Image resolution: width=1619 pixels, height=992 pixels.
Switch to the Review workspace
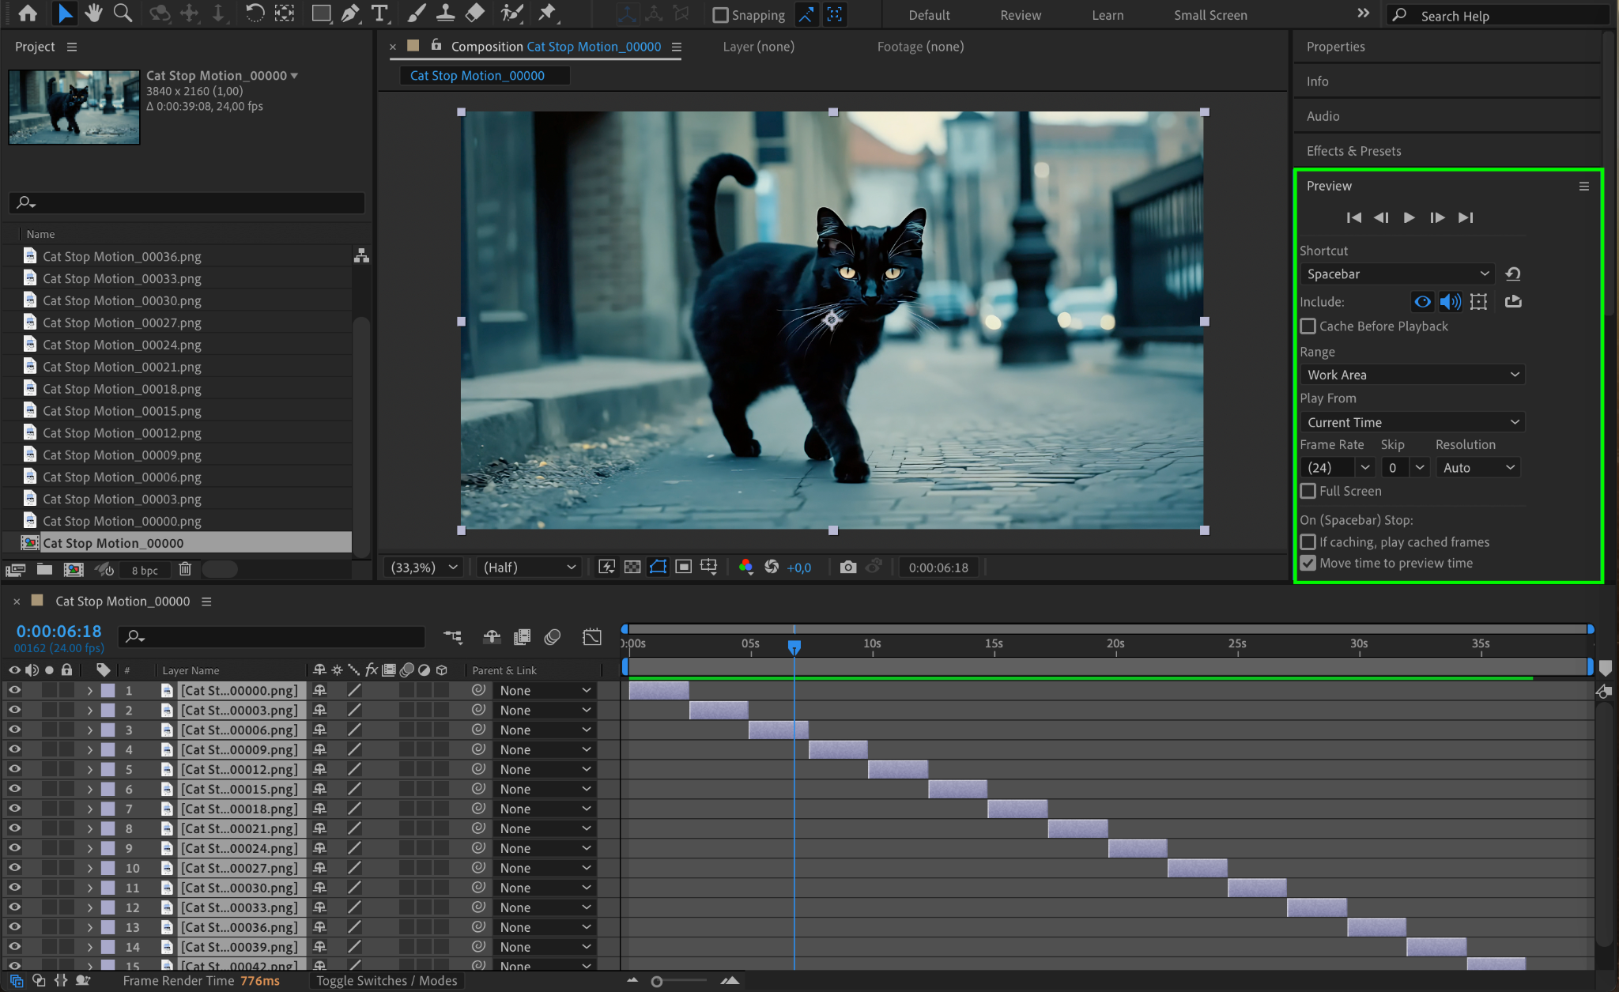click(1020, 15)
